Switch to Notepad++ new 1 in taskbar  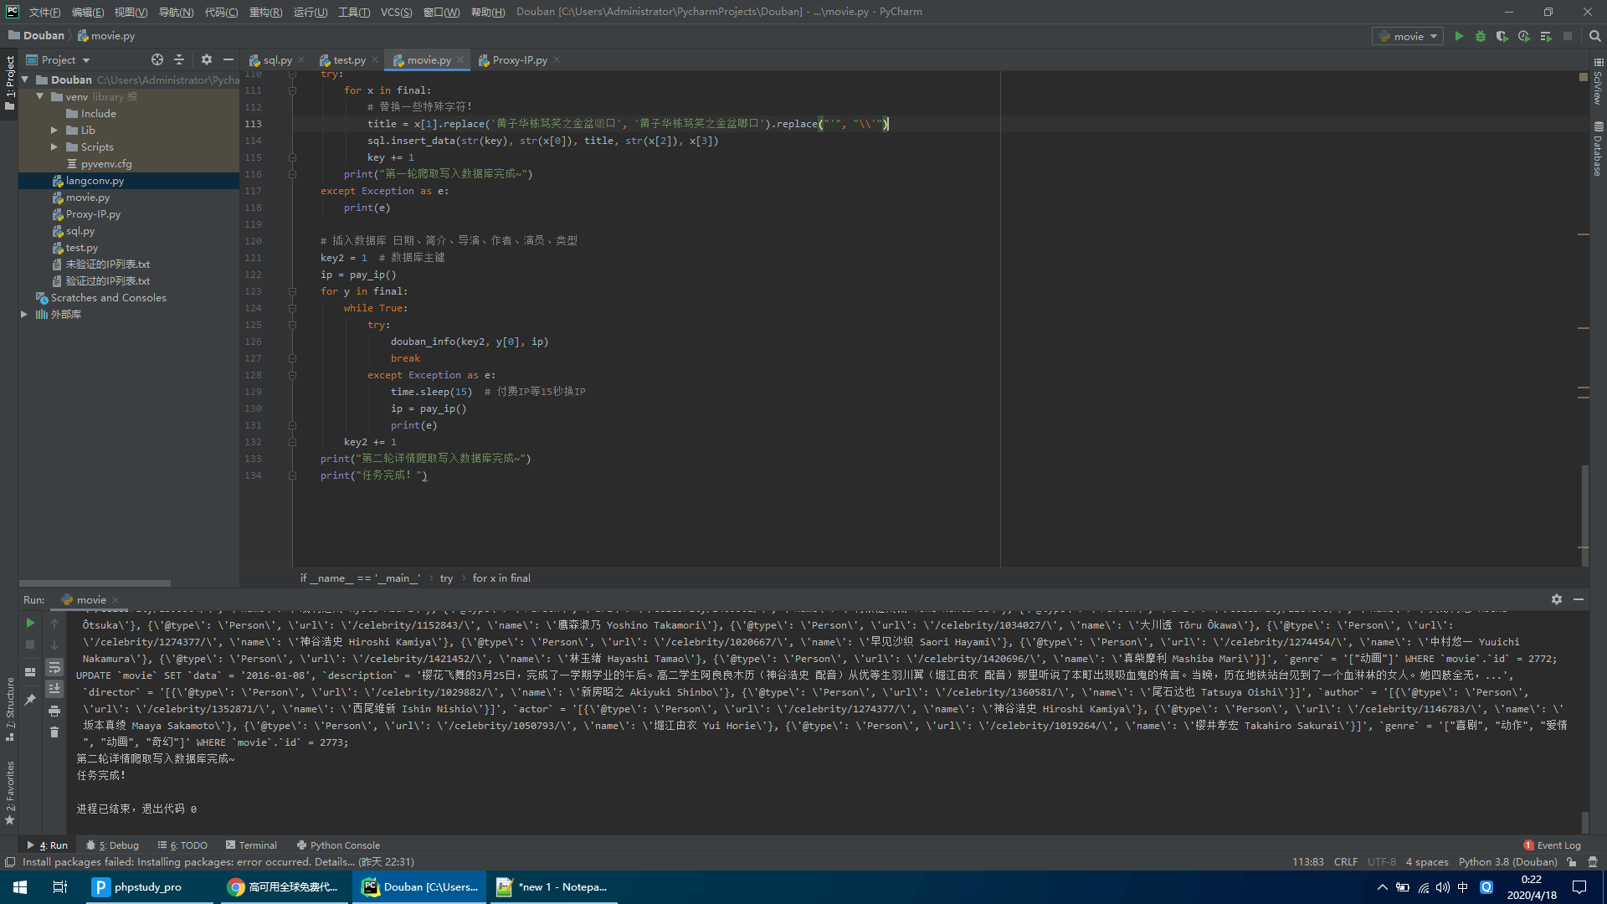(x=552, y=887)
